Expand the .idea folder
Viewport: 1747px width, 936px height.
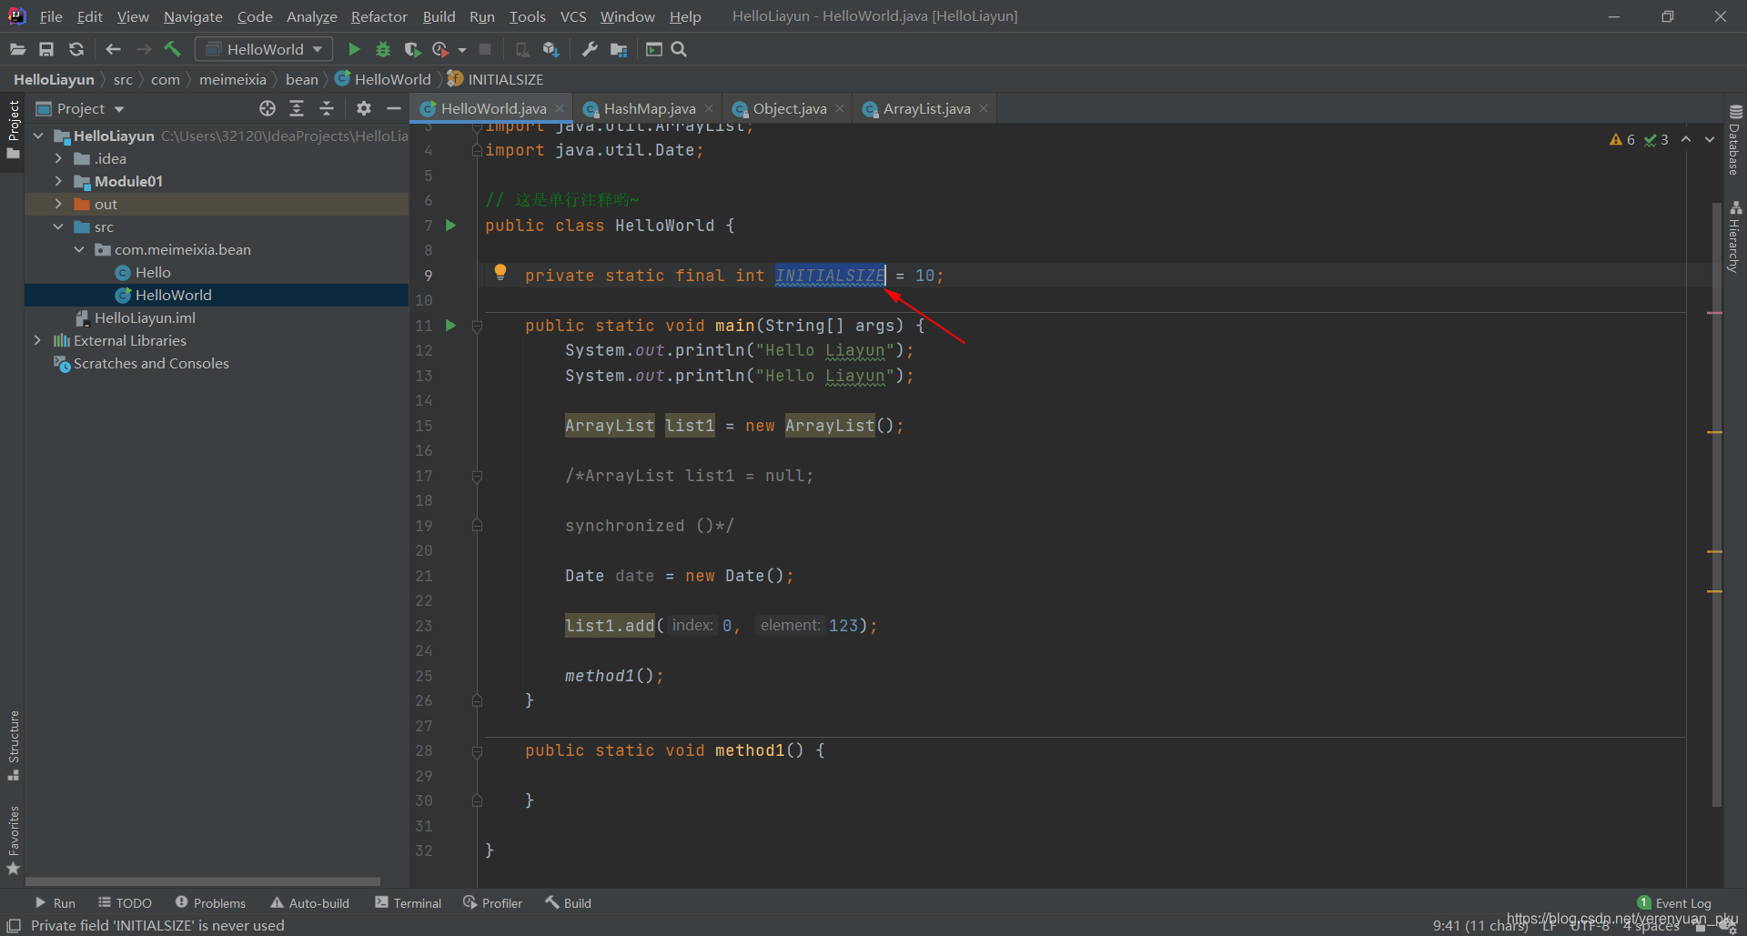click(58, 158)
